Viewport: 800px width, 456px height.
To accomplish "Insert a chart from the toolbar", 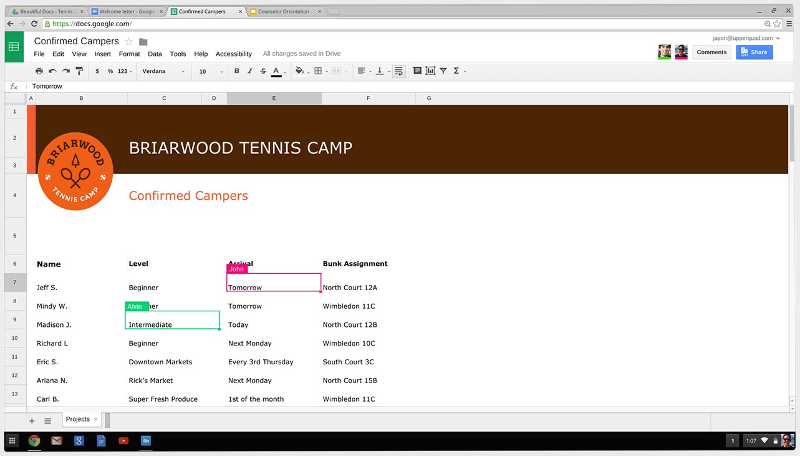I will [x=430, y=71].
